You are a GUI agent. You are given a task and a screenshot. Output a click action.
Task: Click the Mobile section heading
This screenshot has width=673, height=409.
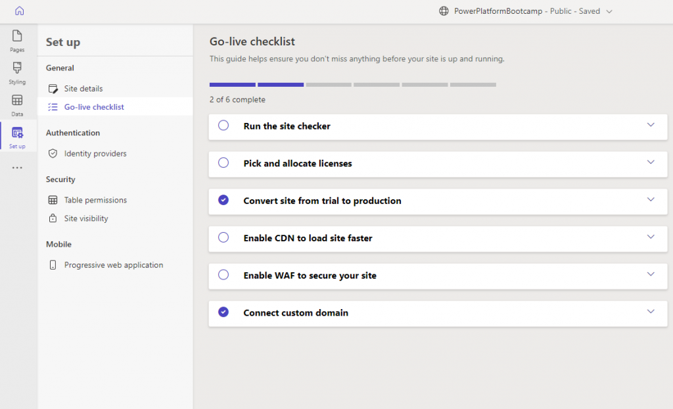58,244
